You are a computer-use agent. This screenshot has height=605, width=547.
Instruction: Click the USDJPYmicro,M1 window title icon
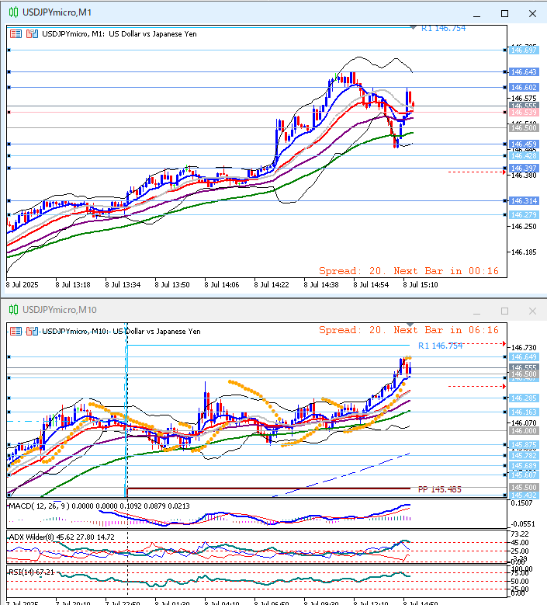coord(13,12)
